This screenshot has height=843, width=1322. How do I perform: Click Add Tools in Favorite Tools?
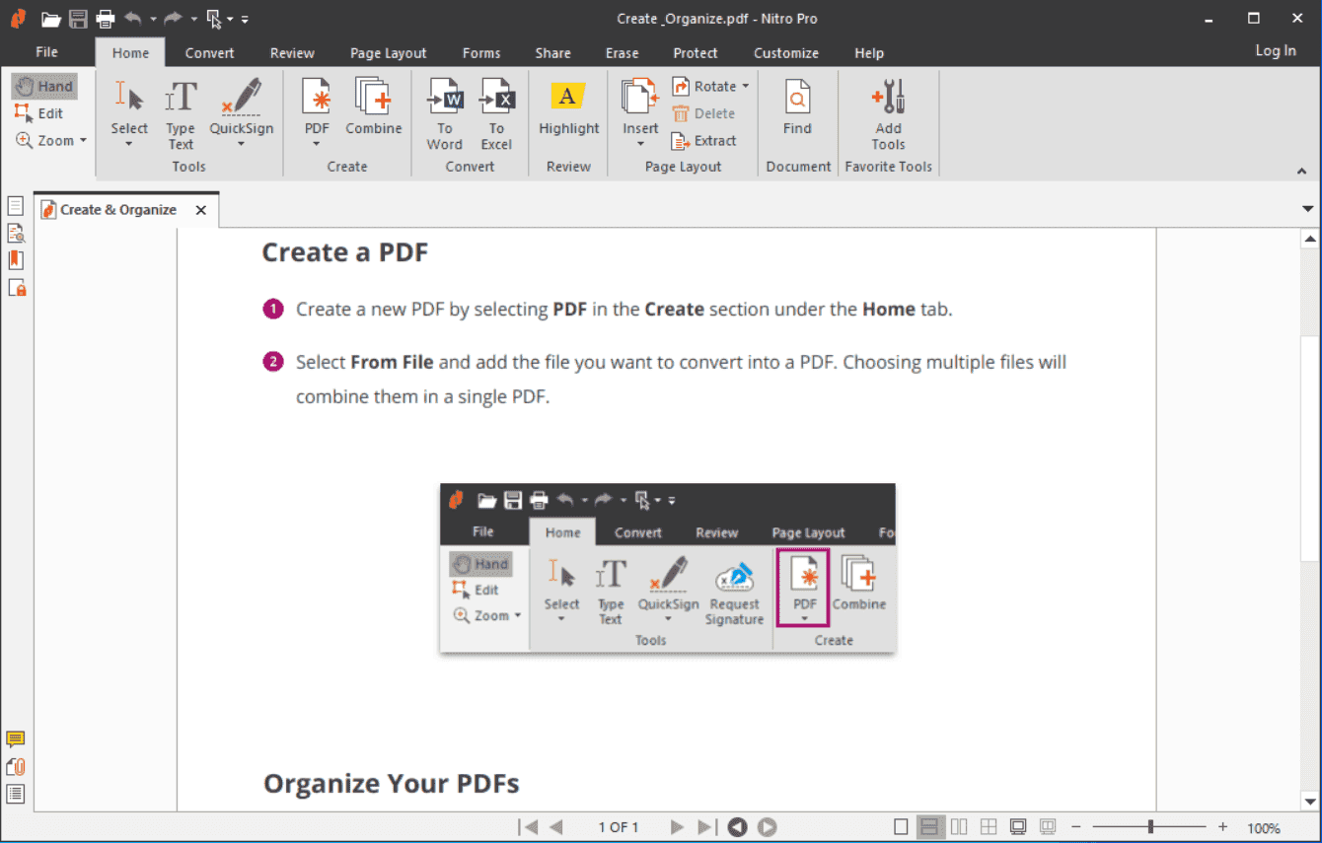pos(888,113)
